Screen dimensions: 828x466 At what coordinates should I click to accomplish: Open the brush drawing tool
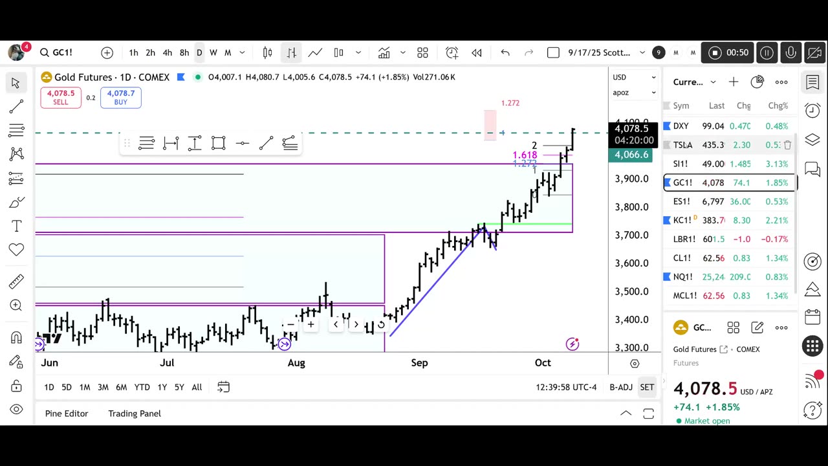pyautogui.click(x=16, y=203)
